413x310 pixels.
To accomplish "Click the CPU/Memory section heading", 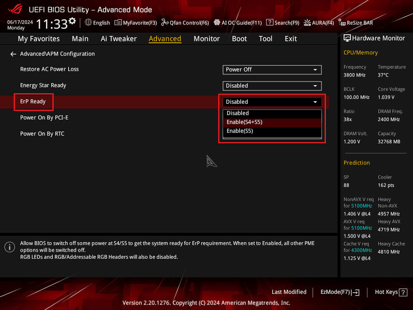I will click(x=361, y=53).
